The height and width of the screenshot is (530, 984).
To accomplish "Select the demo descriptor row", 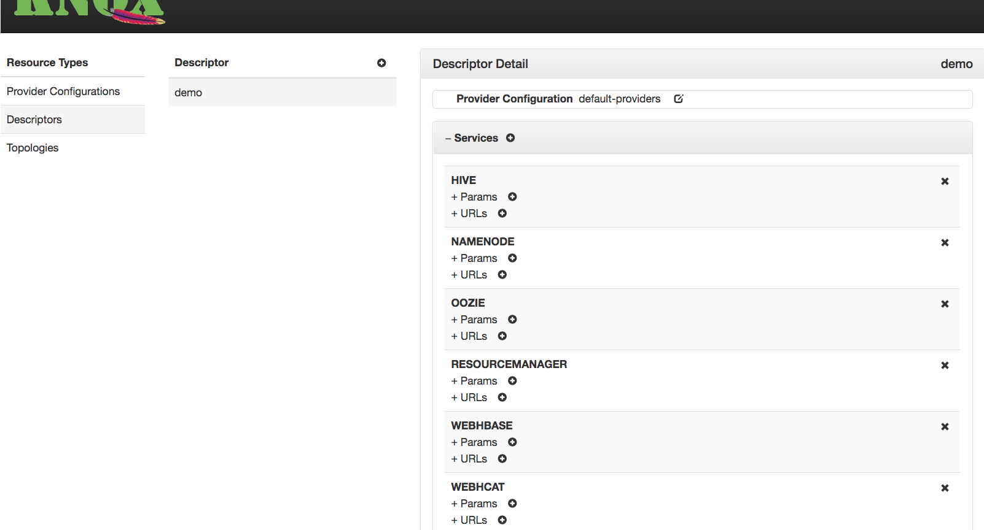I will coord(282,93).
